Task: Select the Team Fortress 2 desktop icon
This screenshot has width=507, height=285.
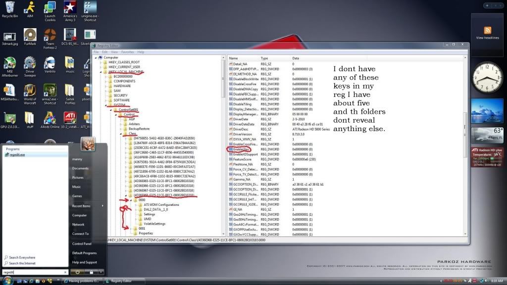Action: [50, 39]
